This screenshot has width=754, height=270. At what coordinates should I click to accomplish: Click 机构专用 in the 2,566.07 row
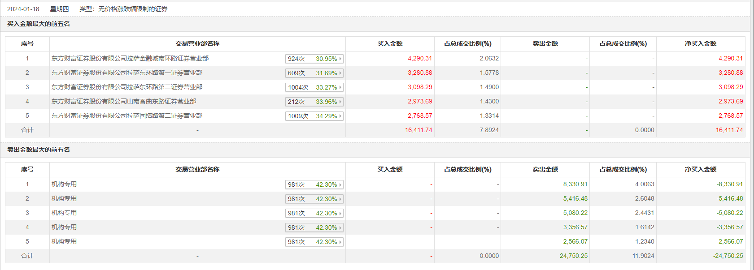point(64,241)
